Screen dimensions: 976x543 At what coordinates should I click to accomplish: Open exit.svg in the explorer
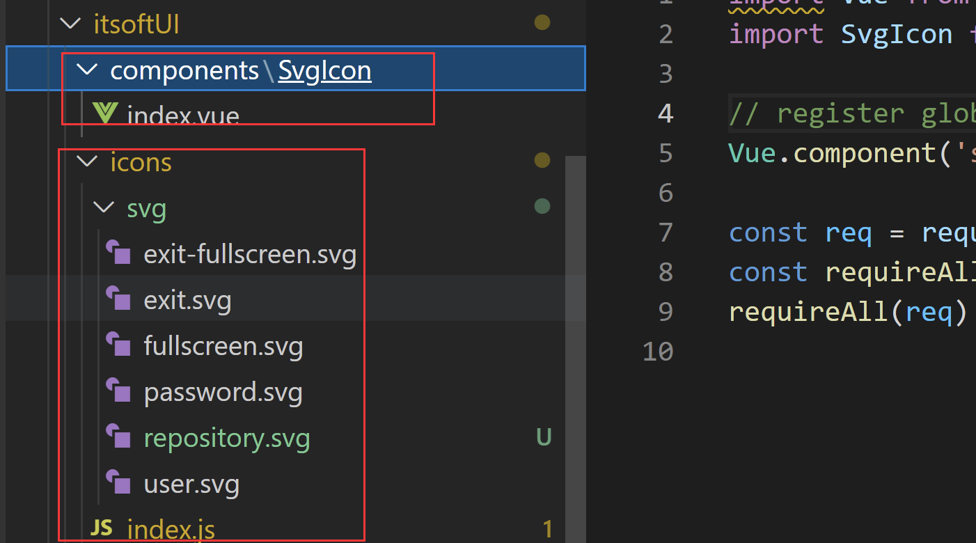(x=187, y=300)
